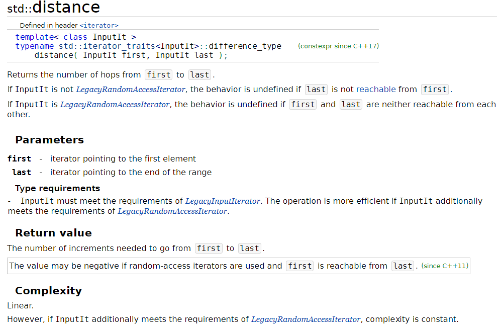Click 'last' code box in the negative value note

[403, 266]
